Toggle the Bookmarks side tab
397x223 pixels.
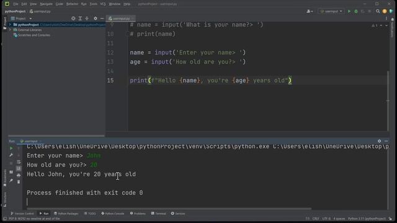tap(5, 178)
